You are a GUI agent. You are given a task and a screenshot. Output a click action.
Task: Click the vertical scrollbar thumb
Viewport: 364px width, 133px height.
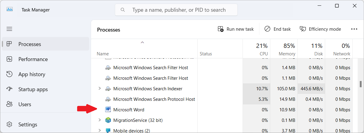[x=361, y=84]
